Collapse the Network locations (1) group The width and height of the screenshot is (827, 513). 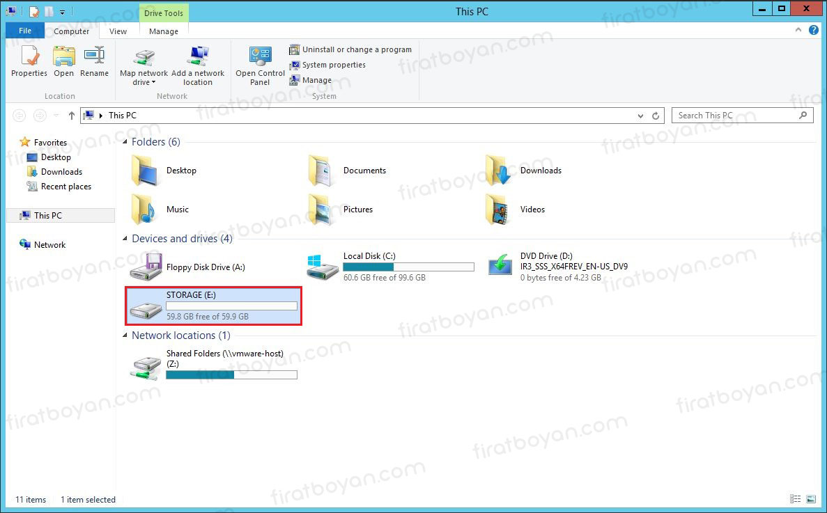pos(125,336)
